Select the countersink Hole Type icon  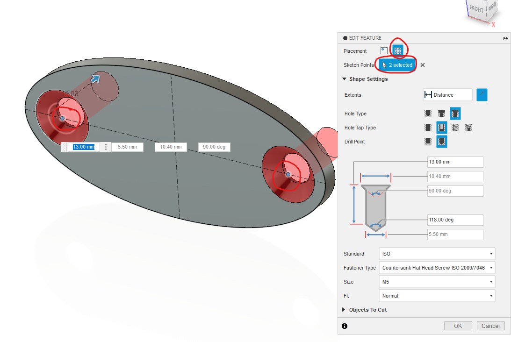click(455, 114)
